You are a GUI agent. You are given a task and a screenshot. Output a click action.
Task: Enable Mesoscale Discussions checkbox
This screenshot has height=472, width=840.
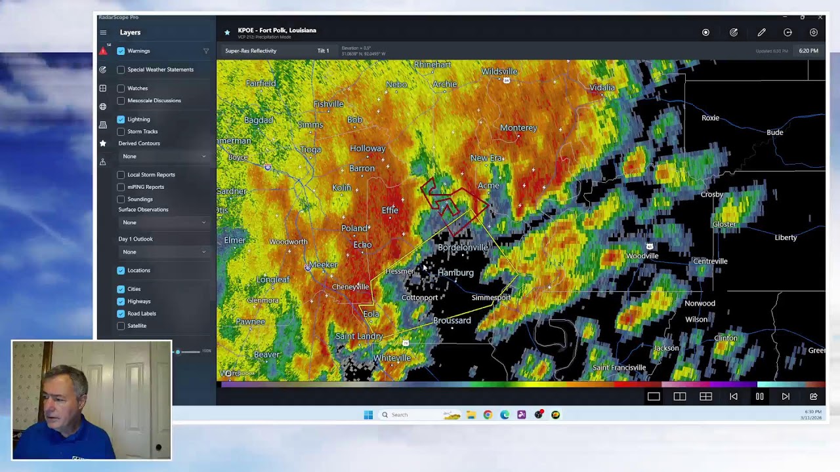121,100
